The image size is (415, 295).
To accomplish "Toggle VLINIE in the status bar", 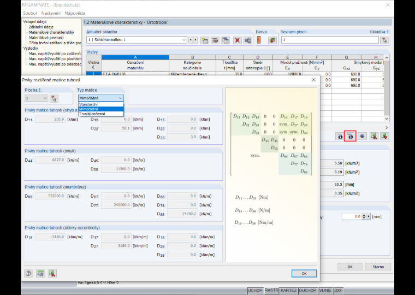I will 325,290.
